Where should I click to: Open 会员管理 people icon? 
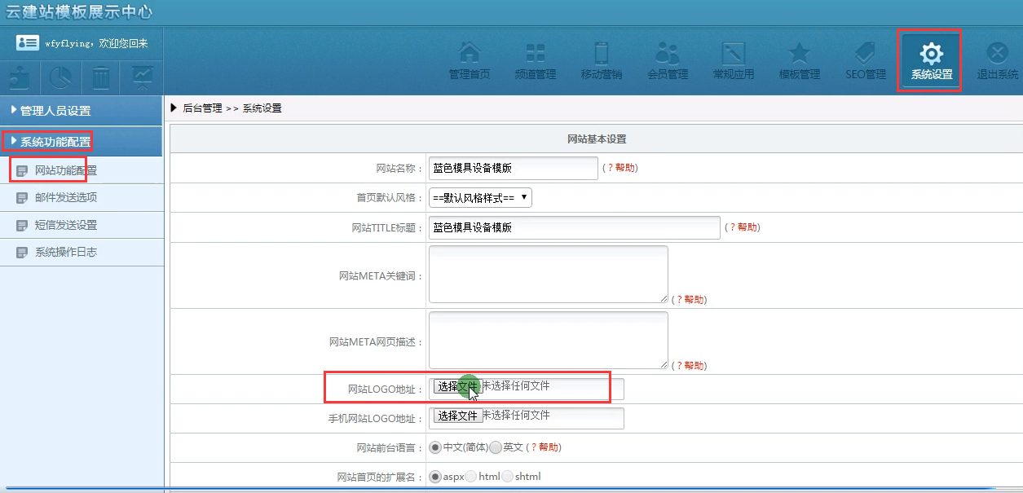(668, 54)
